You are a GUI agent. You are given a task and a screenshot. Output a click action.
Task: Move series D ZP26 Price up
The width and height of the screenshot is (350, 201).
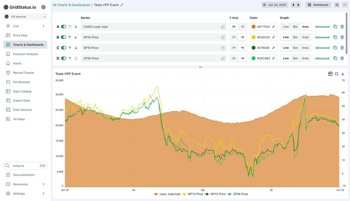(x=70, y=58)
